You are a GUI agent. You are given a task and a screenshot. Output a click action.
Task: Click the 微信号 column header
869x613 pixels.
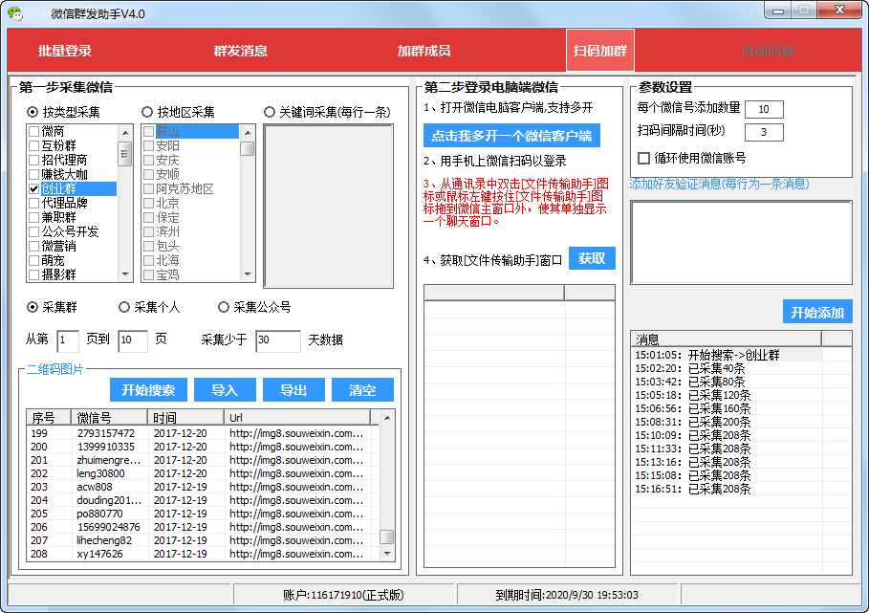tap(109, 417)
